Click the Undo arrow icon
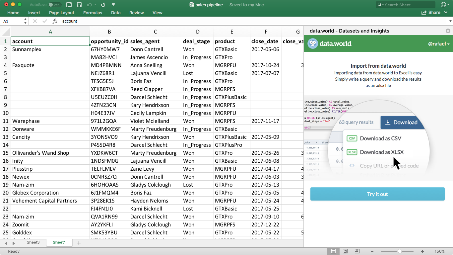Image resolution: width=453 pixels, height=255 pixels. pos(89,5)
